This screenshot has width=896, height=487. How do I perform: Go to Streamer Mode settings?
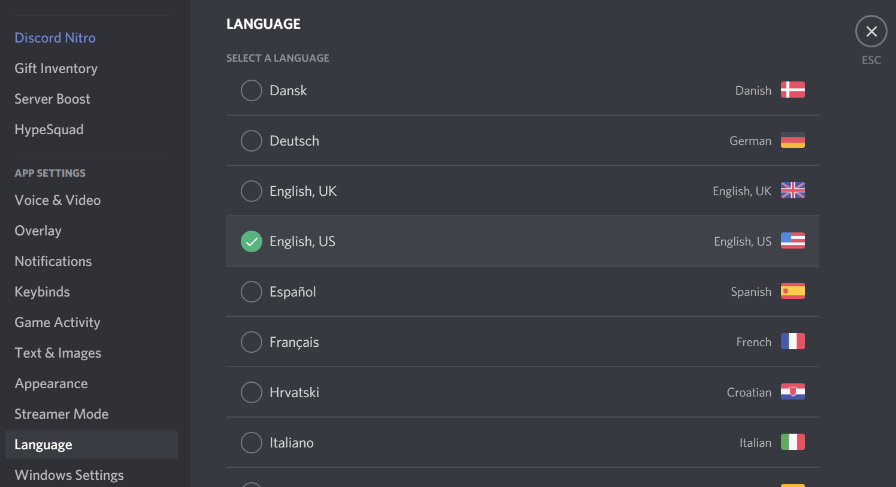[x=61, y=414]
